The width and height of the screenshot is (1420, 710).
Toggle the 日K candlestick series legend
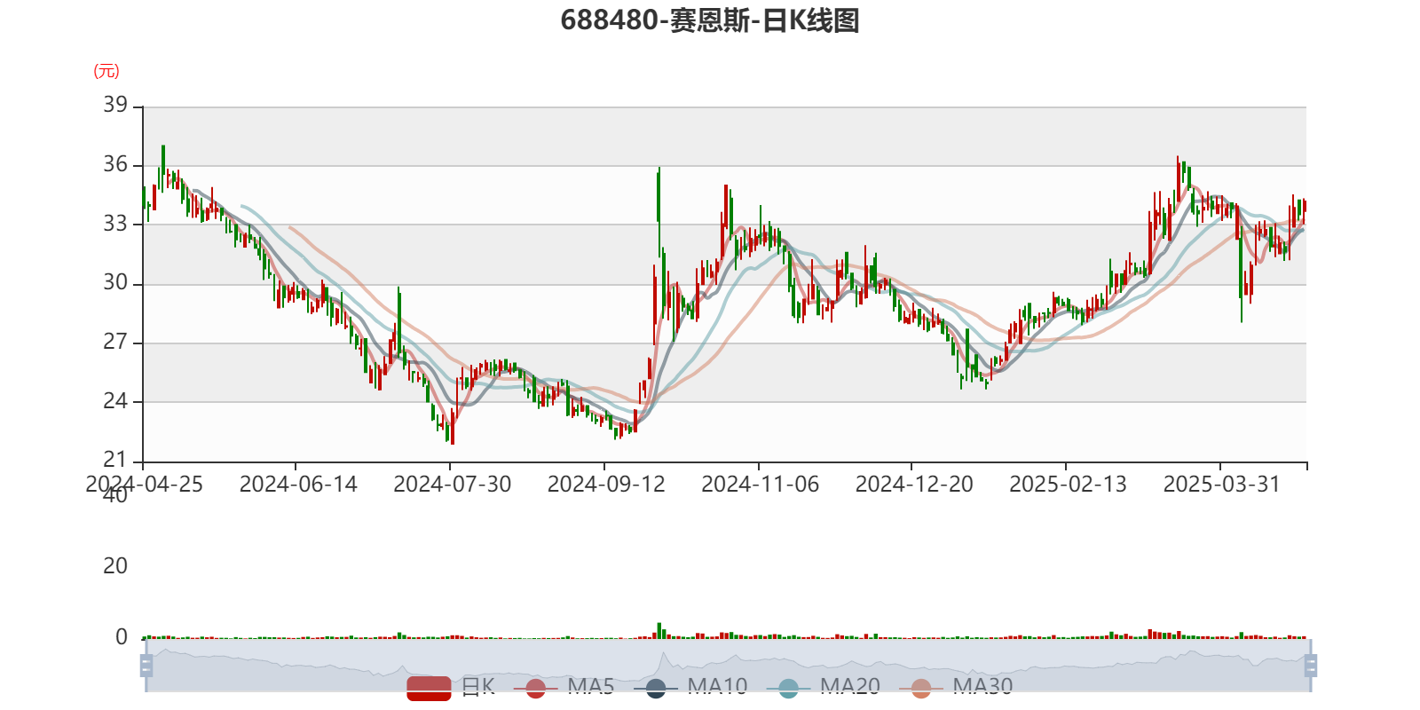[451, 687]
